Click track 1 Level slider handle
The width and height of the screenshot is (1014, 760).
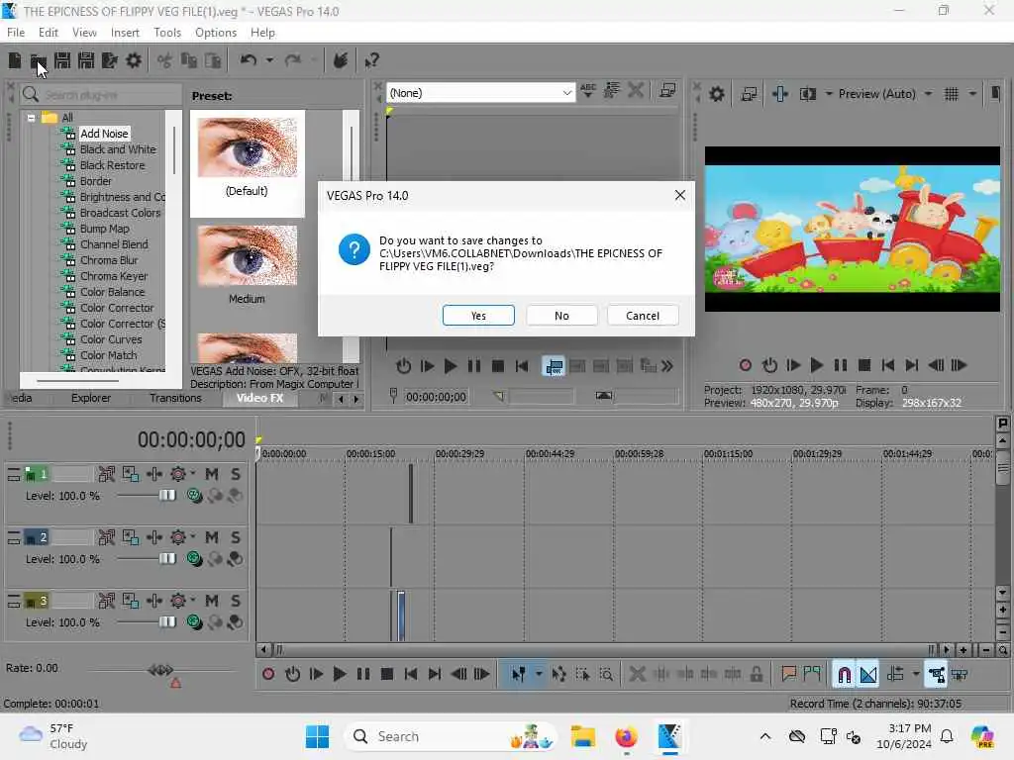[x=167, y=495]
